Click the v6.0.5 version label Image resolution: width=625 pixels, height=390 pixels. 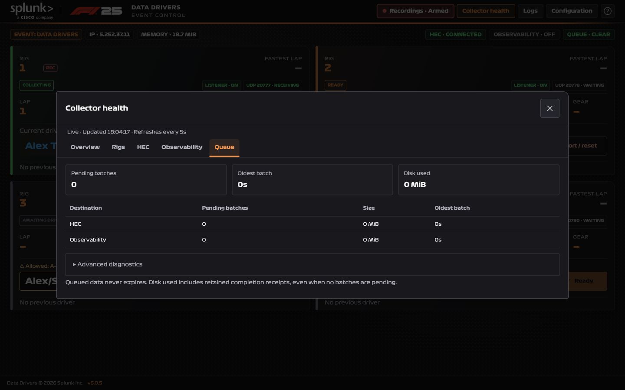pos(95,383)
